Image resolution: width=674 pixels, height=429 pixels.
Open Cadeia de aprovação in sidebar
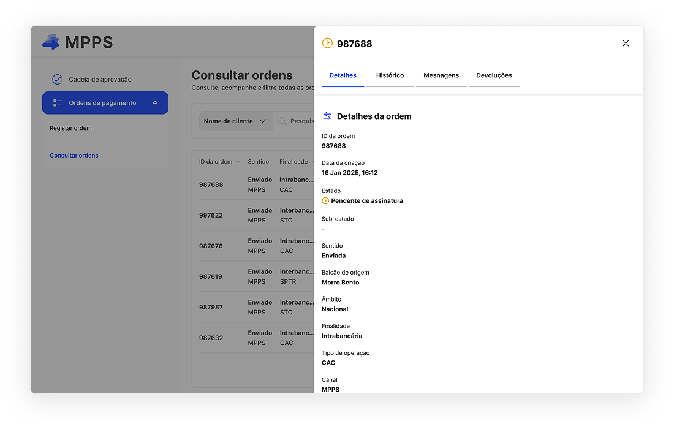click(x=100, y=79)
